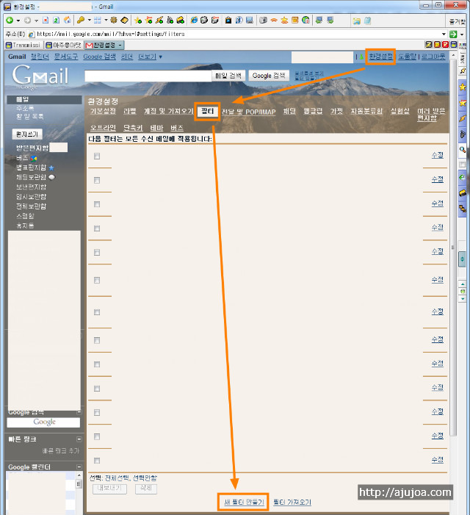The width and height of the screenshot is (470, 515).
Task: Click the 도움말 link
Action: tap(408, 57)
